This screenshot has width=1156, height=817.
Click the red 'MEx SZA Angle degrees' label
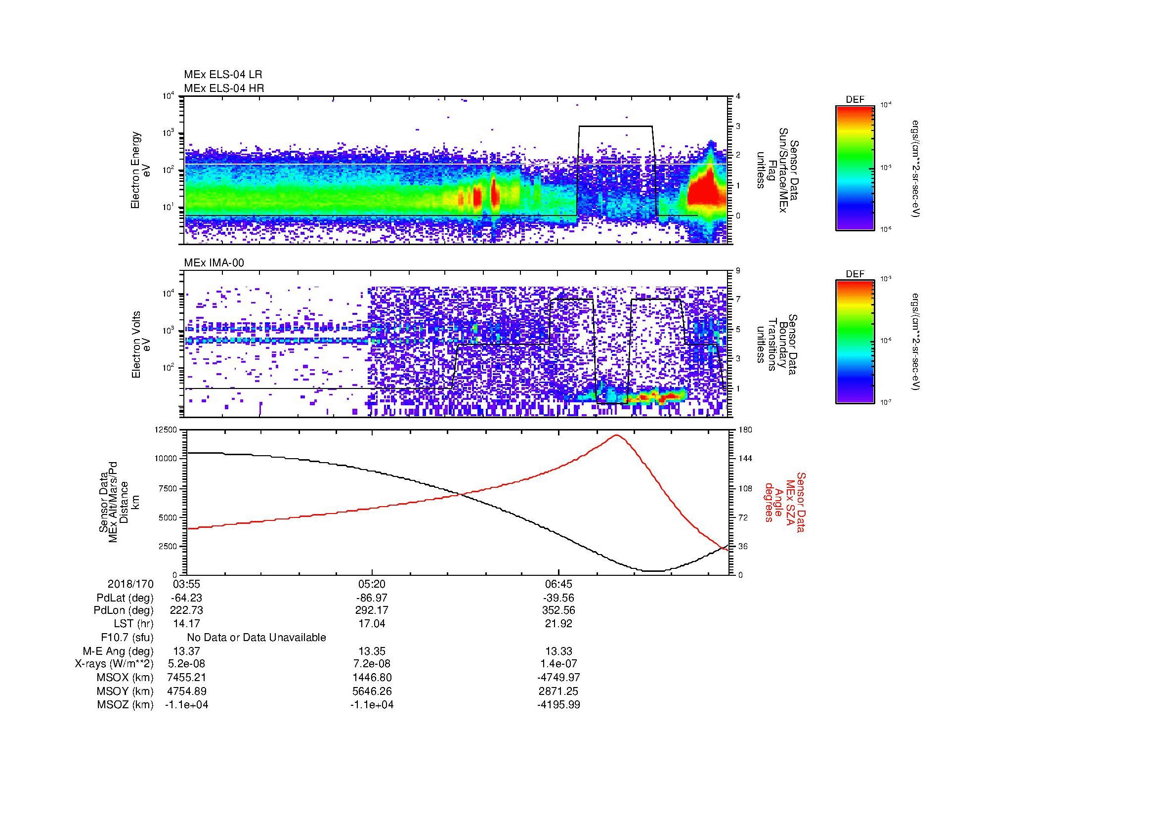[785, 502]
